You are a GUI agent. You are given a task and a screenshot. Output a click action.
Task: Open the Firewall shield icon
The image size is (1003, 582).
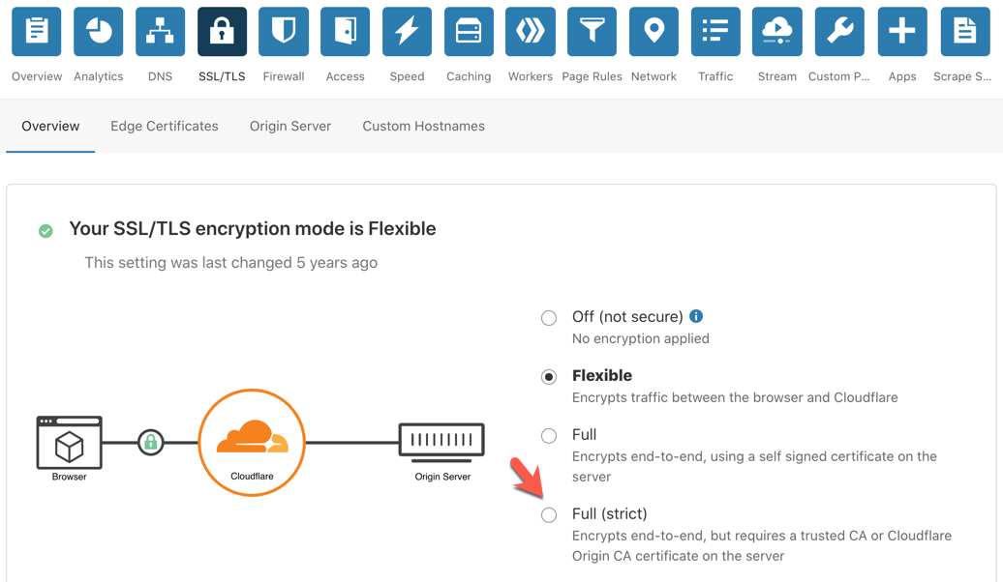coord(284,32)
